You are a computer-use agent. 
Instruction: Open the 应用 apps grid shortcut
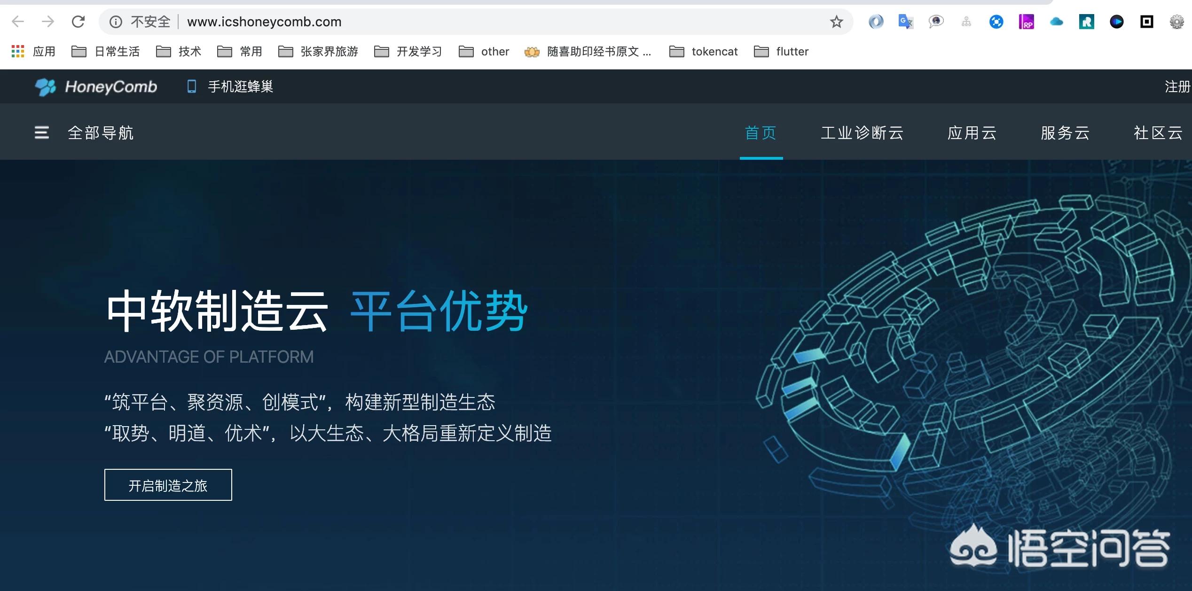pyautogui.click(x=33, y=51)
